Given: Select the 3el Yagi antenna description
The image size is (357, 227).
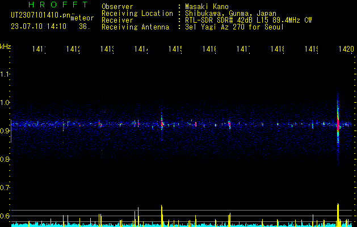Looking at the screenshot, I should coord(234,27).
